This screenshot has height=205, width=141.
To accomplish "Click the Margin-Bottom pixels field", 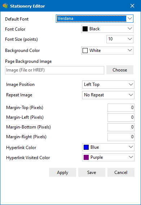I will pyautogui.click(x=121, y=127).
